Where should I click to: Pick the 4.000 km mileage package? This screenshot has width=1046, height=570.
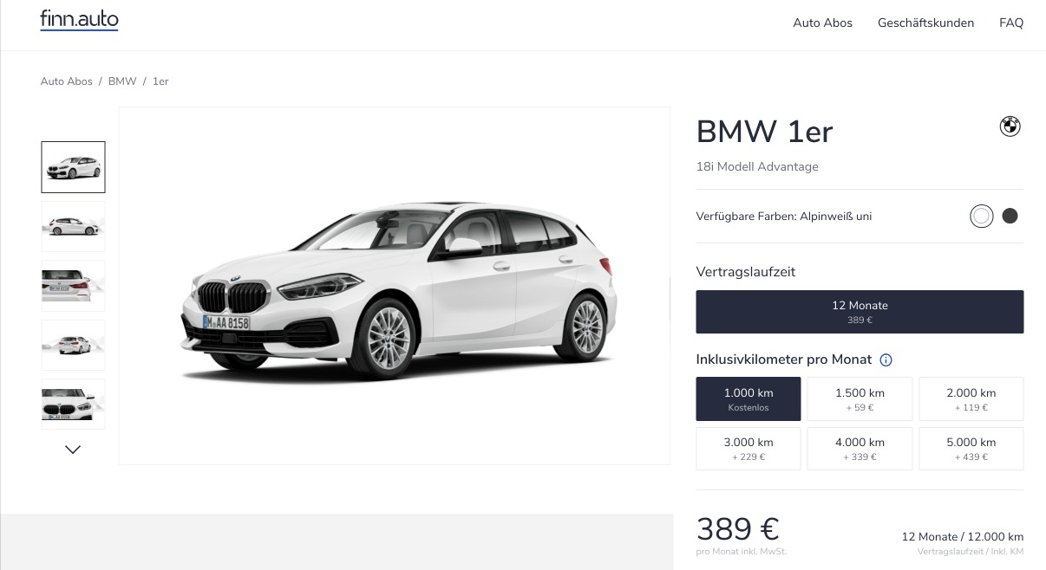[860, 448]
